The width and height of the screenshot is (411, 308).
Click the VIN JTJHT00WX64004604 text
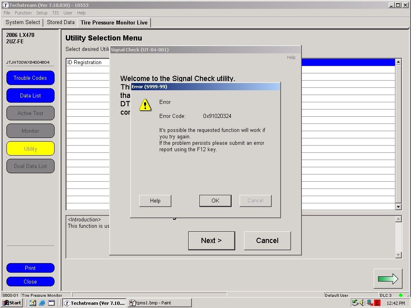(28, 62)
